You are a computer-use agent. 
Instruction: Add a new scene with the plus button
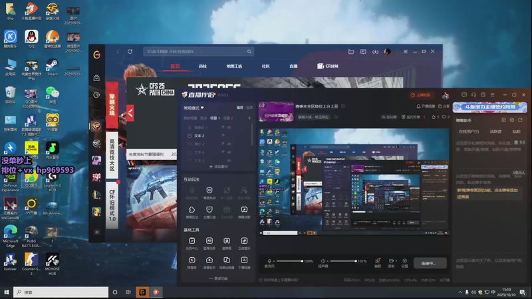(249, 118)
